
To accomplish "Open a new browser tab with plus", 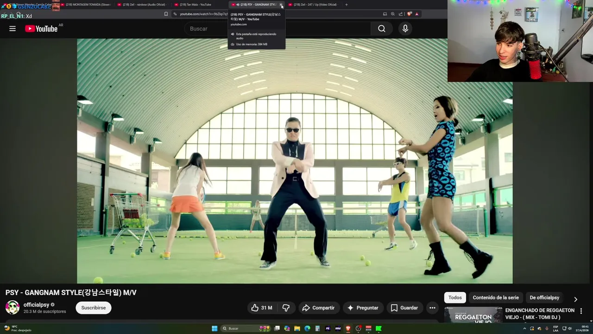I will [x=347, y=5].
